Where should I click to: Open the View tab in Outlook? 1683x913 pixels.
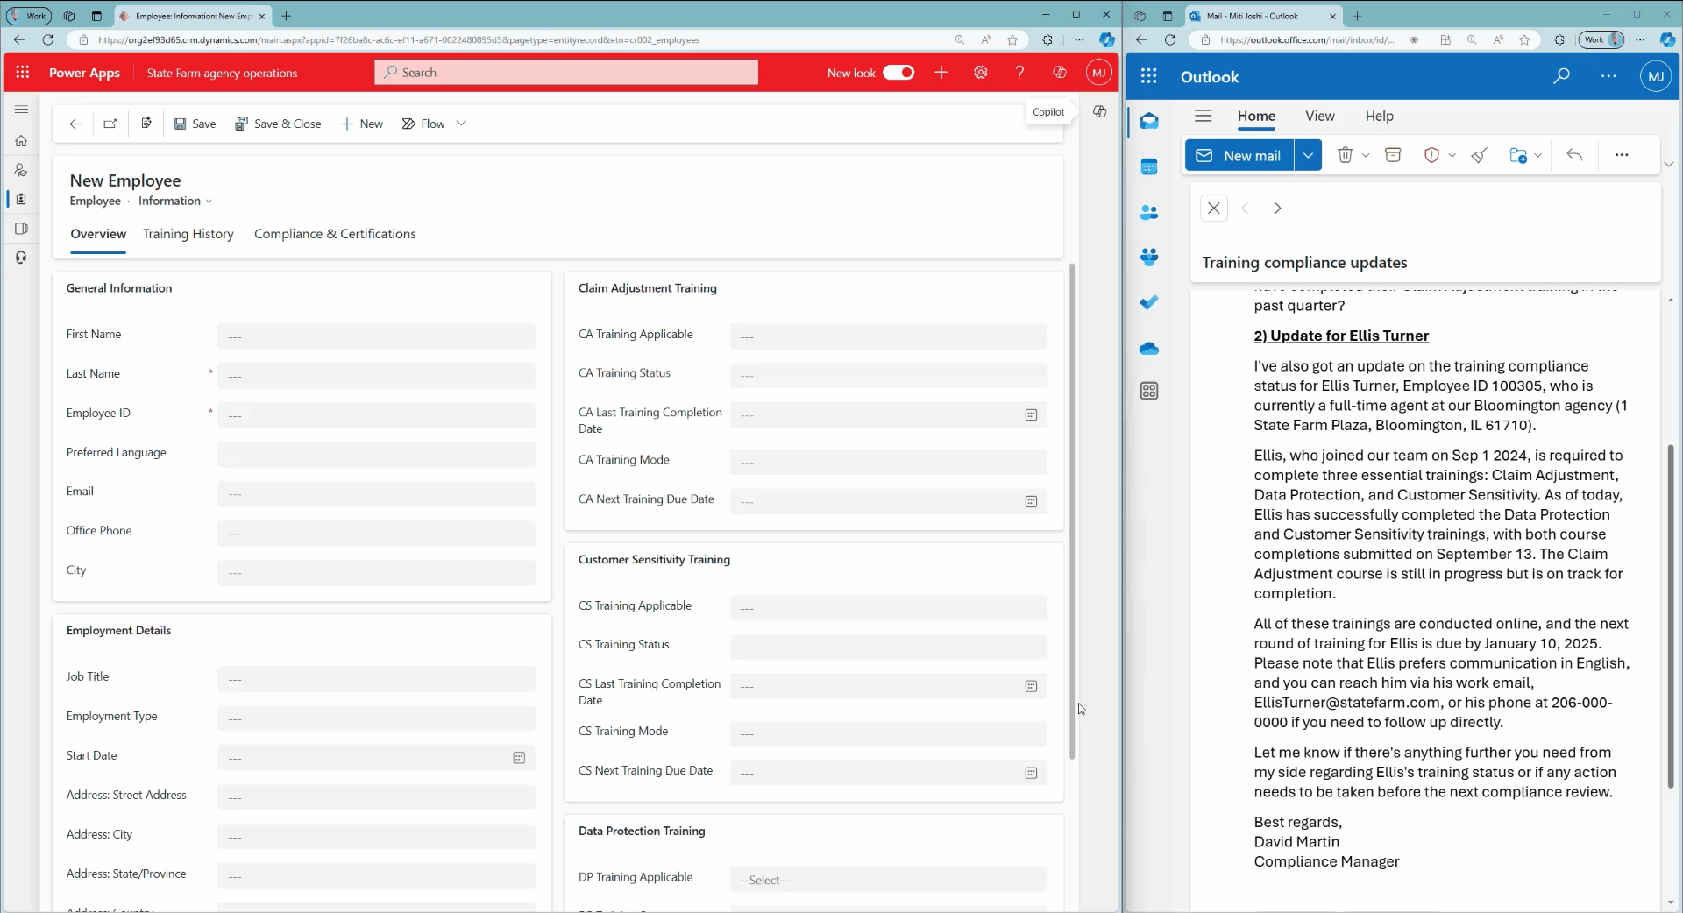click(x=1319, y=116)
